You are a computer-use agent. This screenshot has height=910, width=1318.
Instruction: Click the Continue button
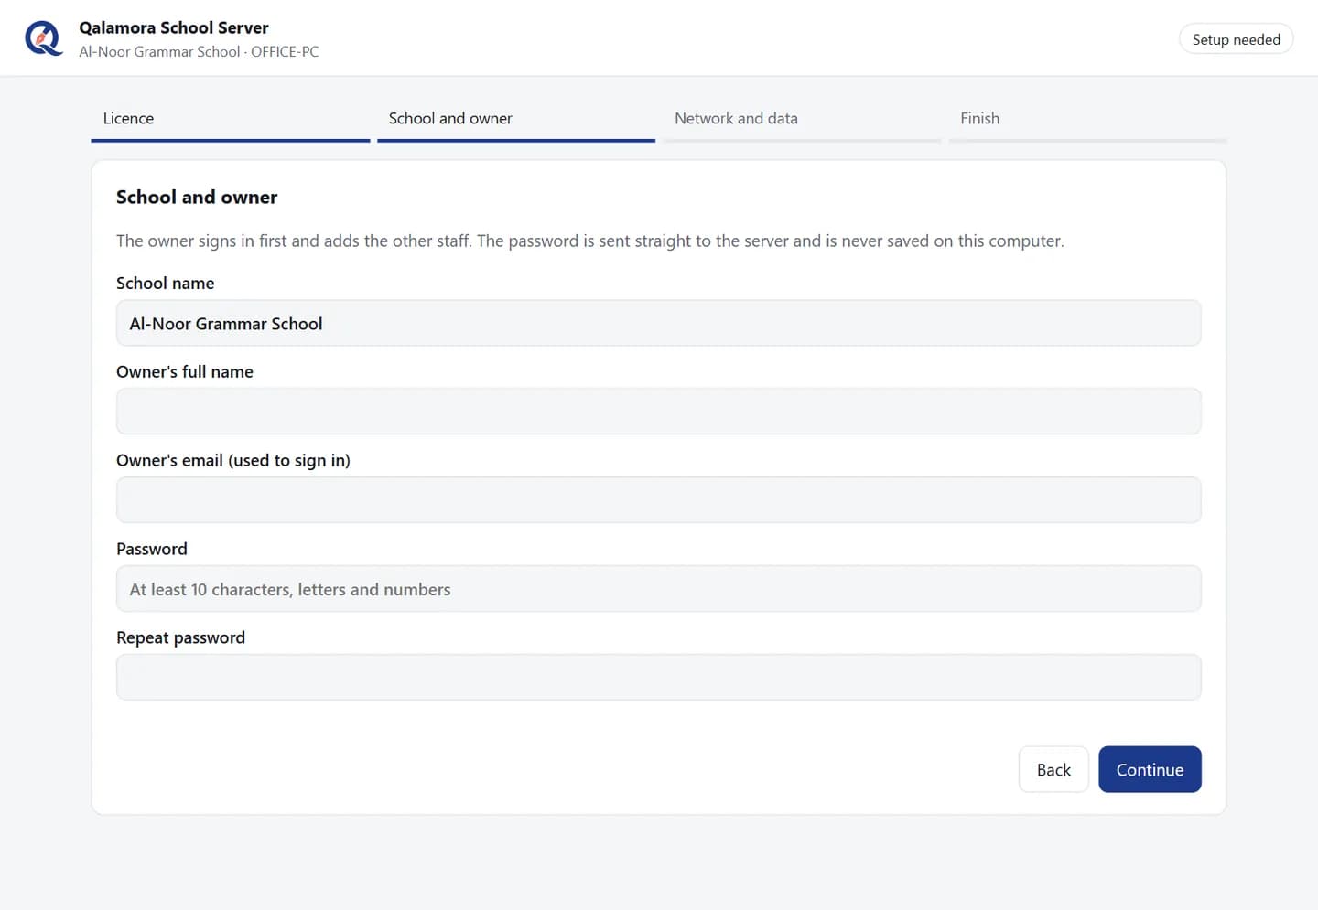1150,769
